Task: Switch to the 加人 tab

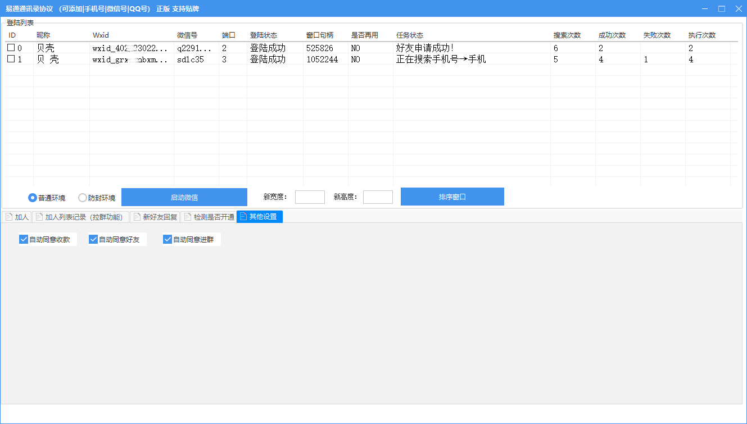Action: (x=17, y=217)
